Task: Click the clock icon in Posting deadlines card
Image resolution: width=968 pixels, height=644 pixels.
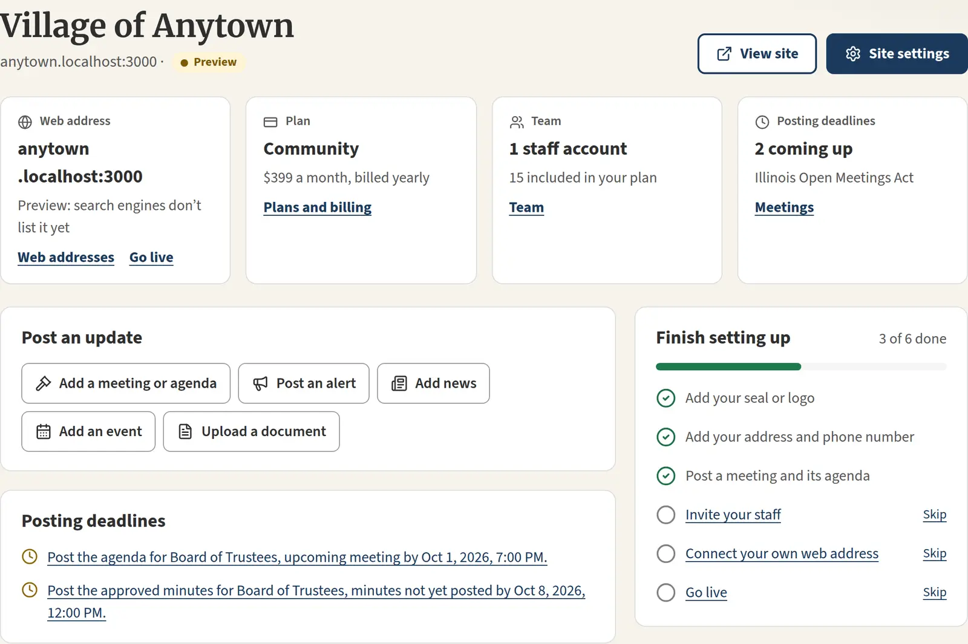Action: (x=762, y=122)
